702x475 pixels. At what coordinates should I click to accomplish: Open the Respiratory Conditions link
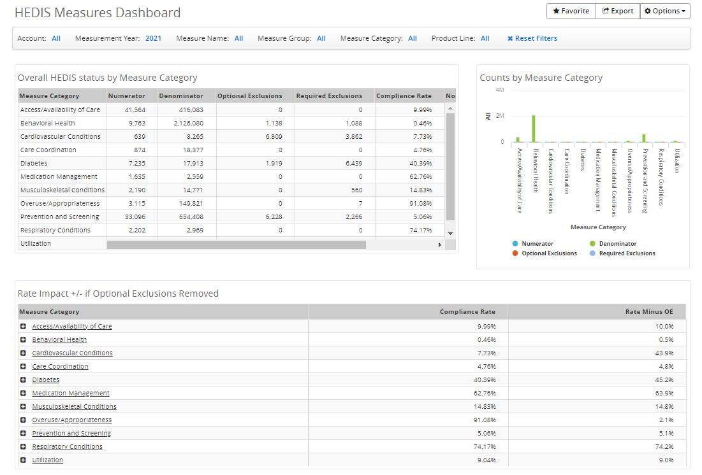[67, 446]
